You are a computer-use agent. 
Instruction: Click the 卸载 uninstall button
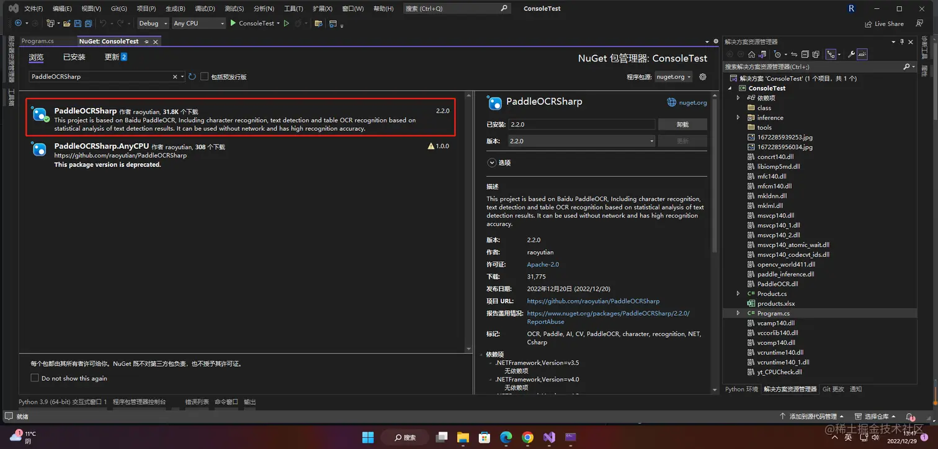682,125
